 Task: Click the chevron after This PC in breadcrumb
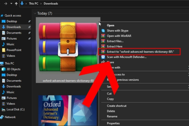(41, 3)
